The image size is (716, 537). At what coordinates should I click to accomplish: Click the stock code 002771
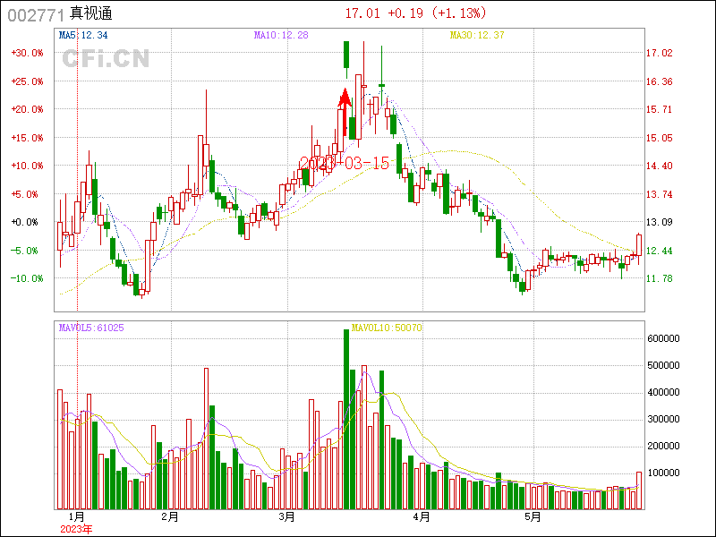pyautogui.click(x=36, y=14)
